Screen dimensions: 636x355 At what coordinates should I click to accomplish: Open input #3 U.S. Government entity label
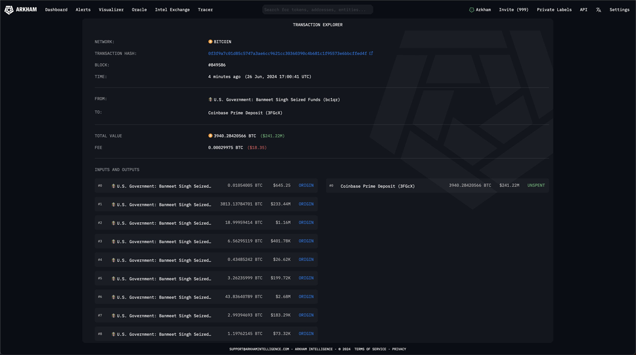click(164, 242)
